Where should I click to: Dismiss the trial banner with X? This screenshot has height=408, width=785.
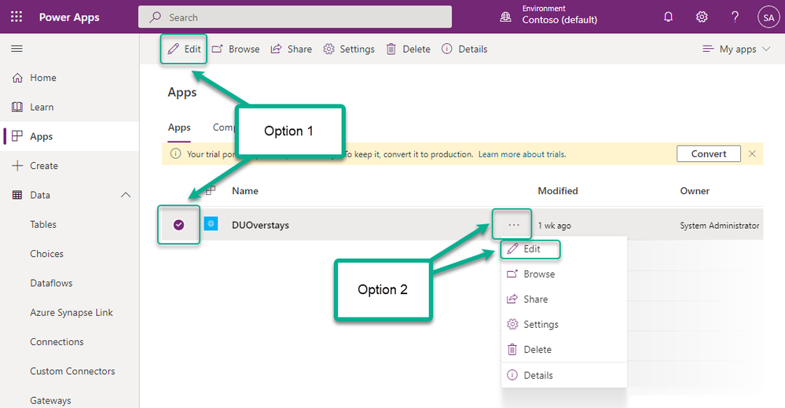[x=752, y=154]
